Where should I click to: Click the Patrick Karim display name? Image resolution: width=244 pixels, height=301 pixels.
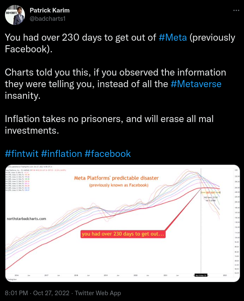coord(49,10)
